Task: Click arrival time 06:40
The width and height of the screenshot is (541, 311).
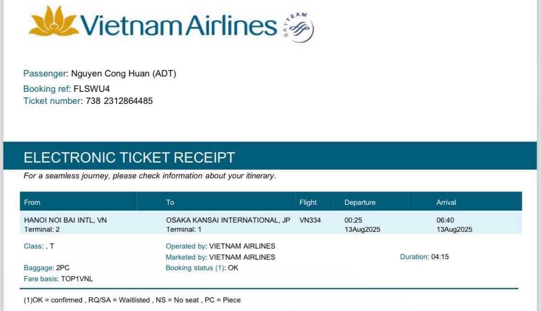Action: [x=445, y=220]
